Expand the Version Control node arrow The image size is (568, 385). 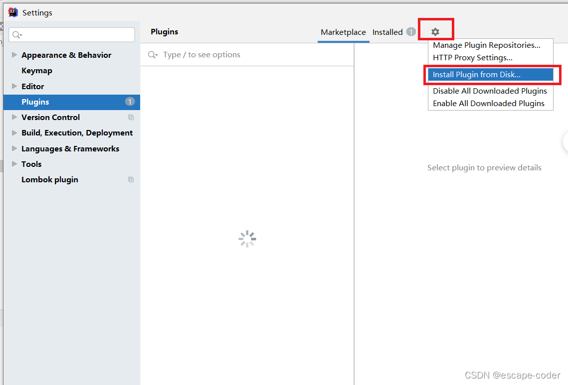tap(14, 117)
